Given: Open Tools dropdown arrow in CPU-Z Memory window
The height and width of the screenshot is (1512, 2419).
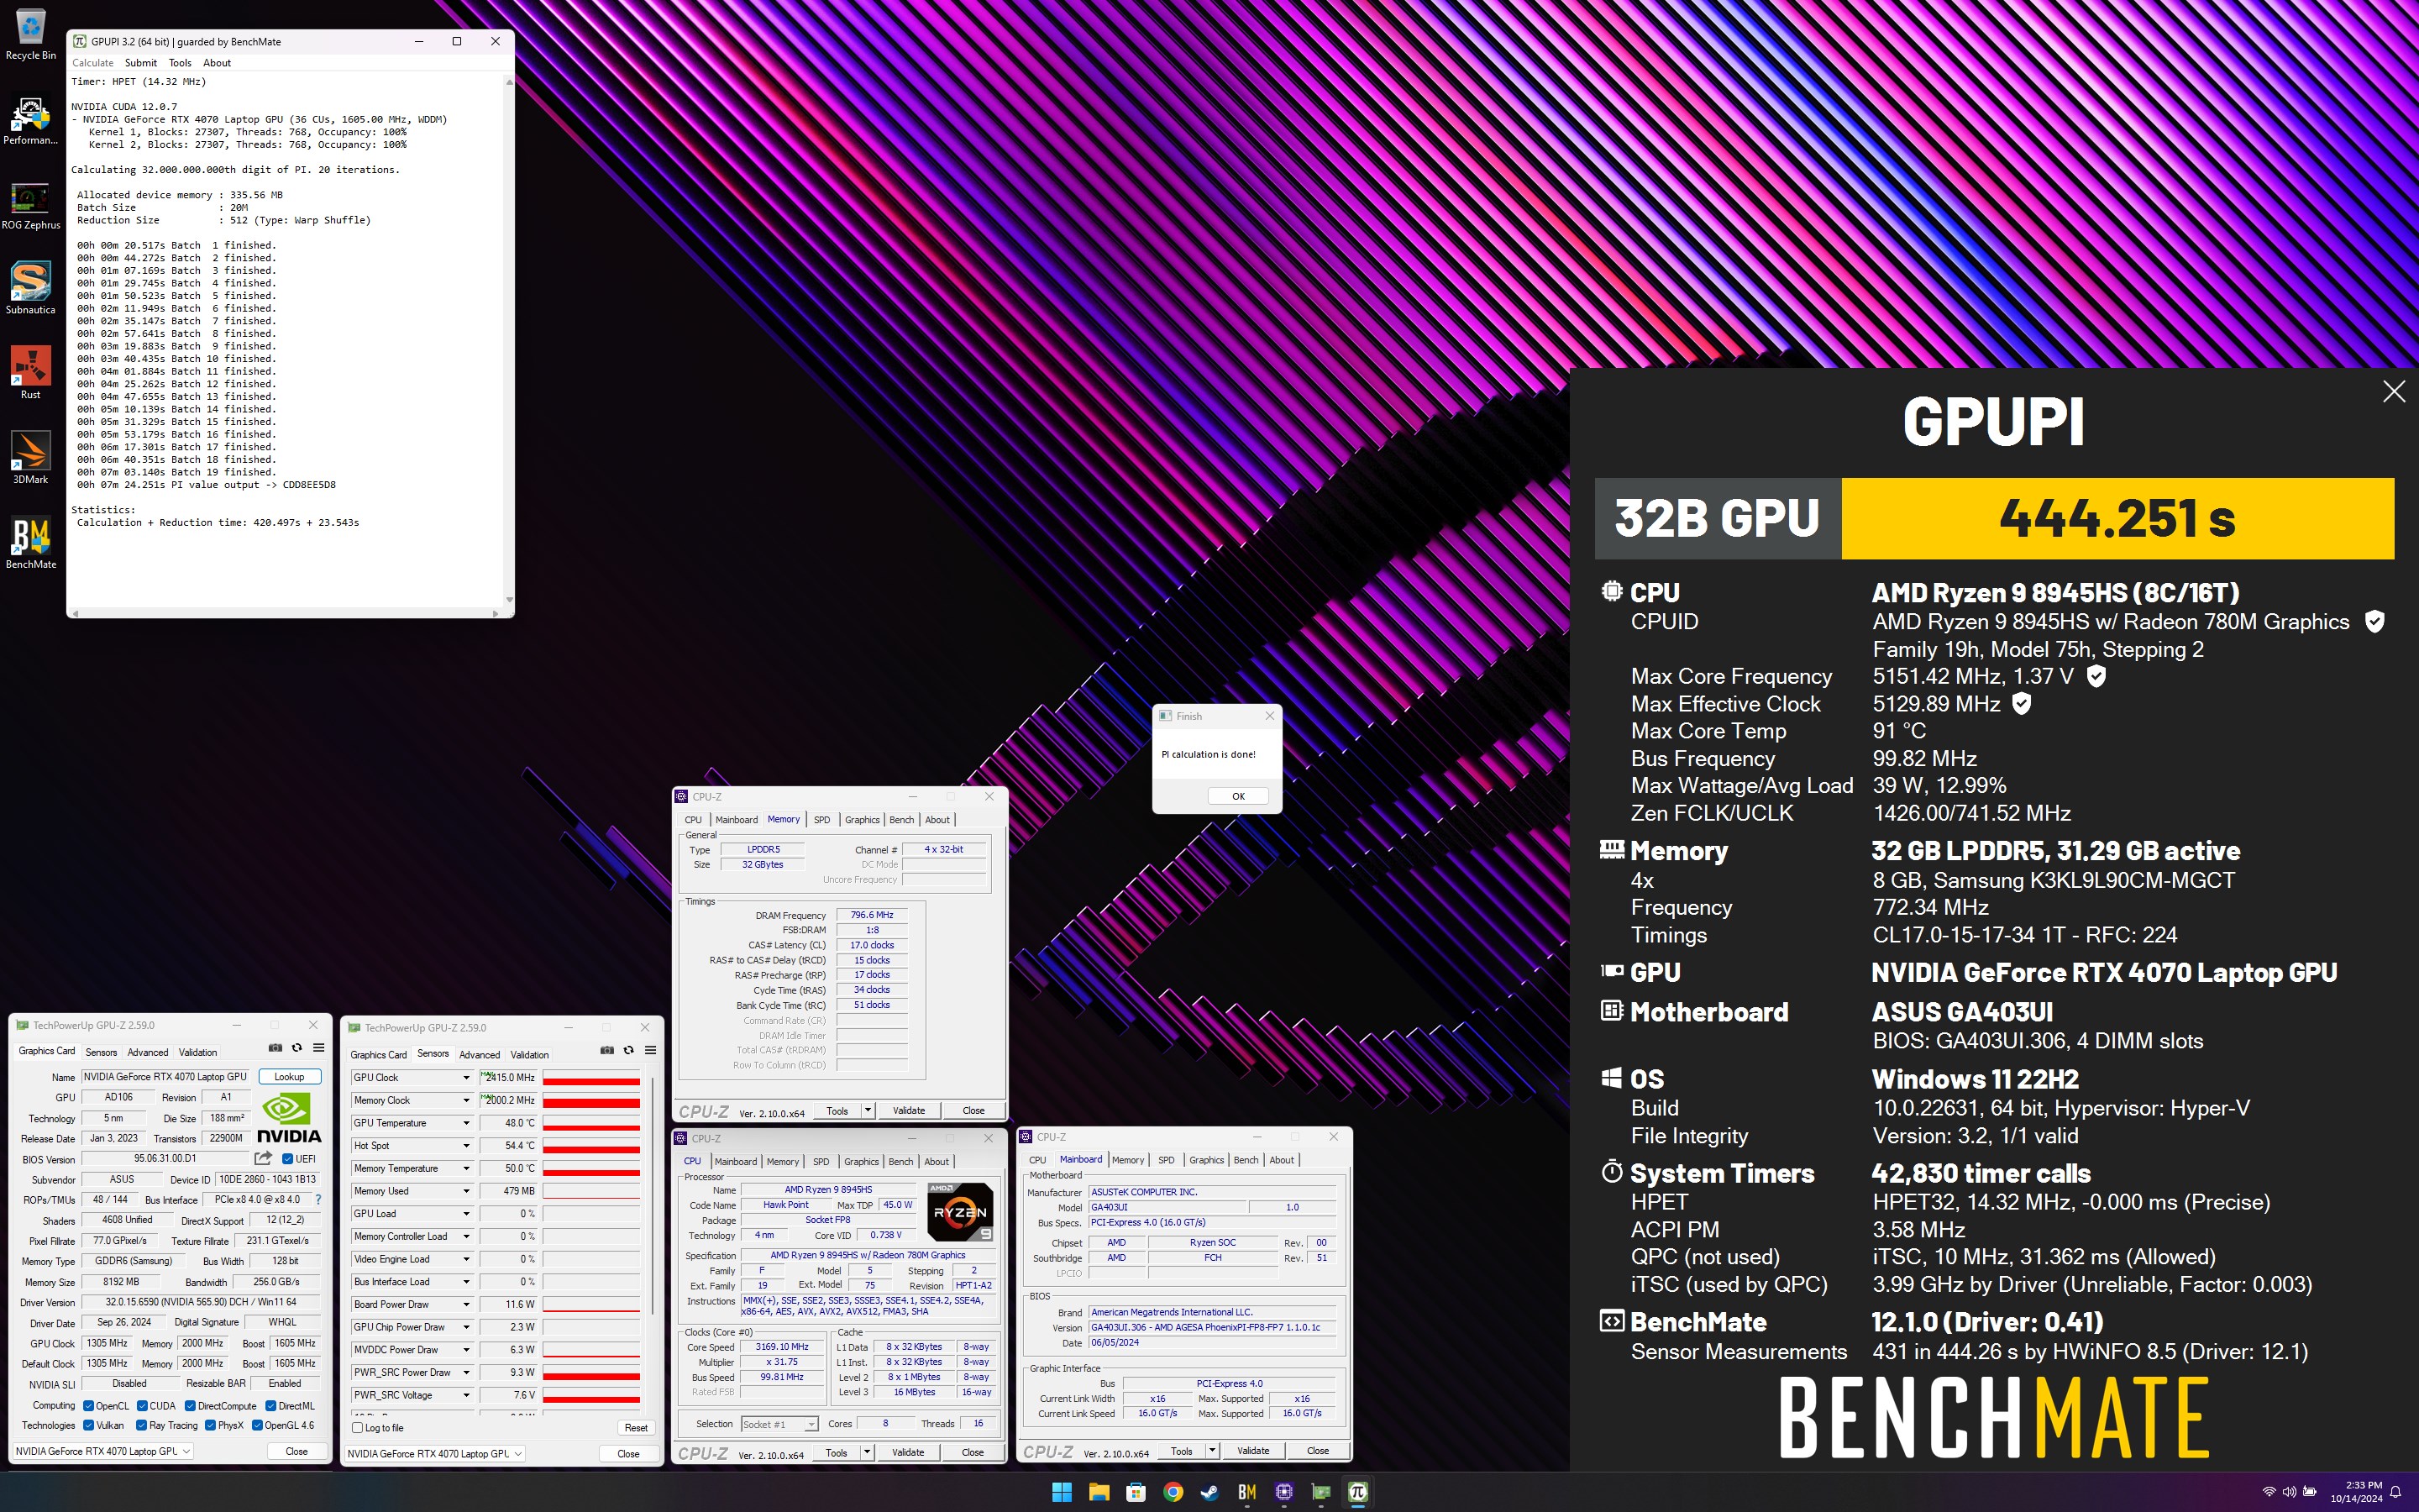Looking at the screenshot, I should pyautogui.click(x=868, y=1110).
